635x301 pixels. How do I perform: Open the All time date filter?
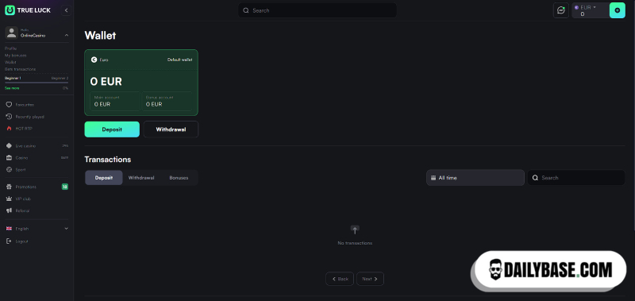pos(475,178)
